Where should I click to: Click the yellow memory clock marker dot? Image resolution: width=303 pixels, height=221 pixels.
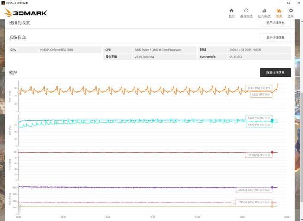[272, 207]
